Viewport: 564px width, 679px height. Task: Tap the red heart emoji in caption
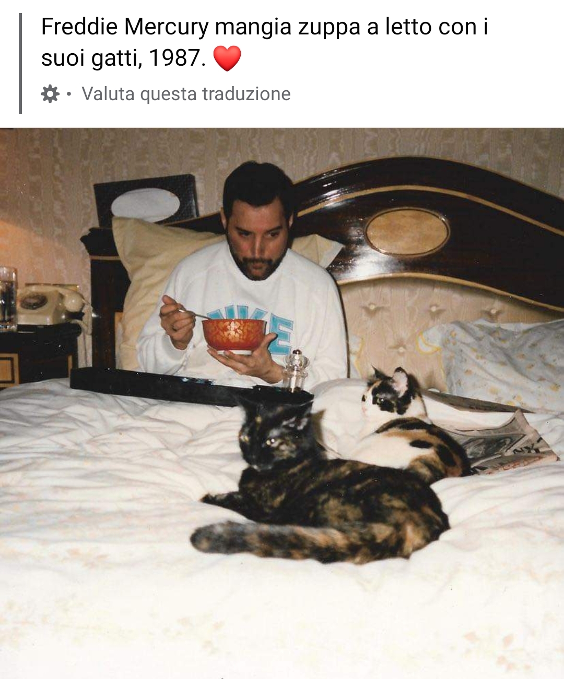pyautogui.click(x=227, y=58)
